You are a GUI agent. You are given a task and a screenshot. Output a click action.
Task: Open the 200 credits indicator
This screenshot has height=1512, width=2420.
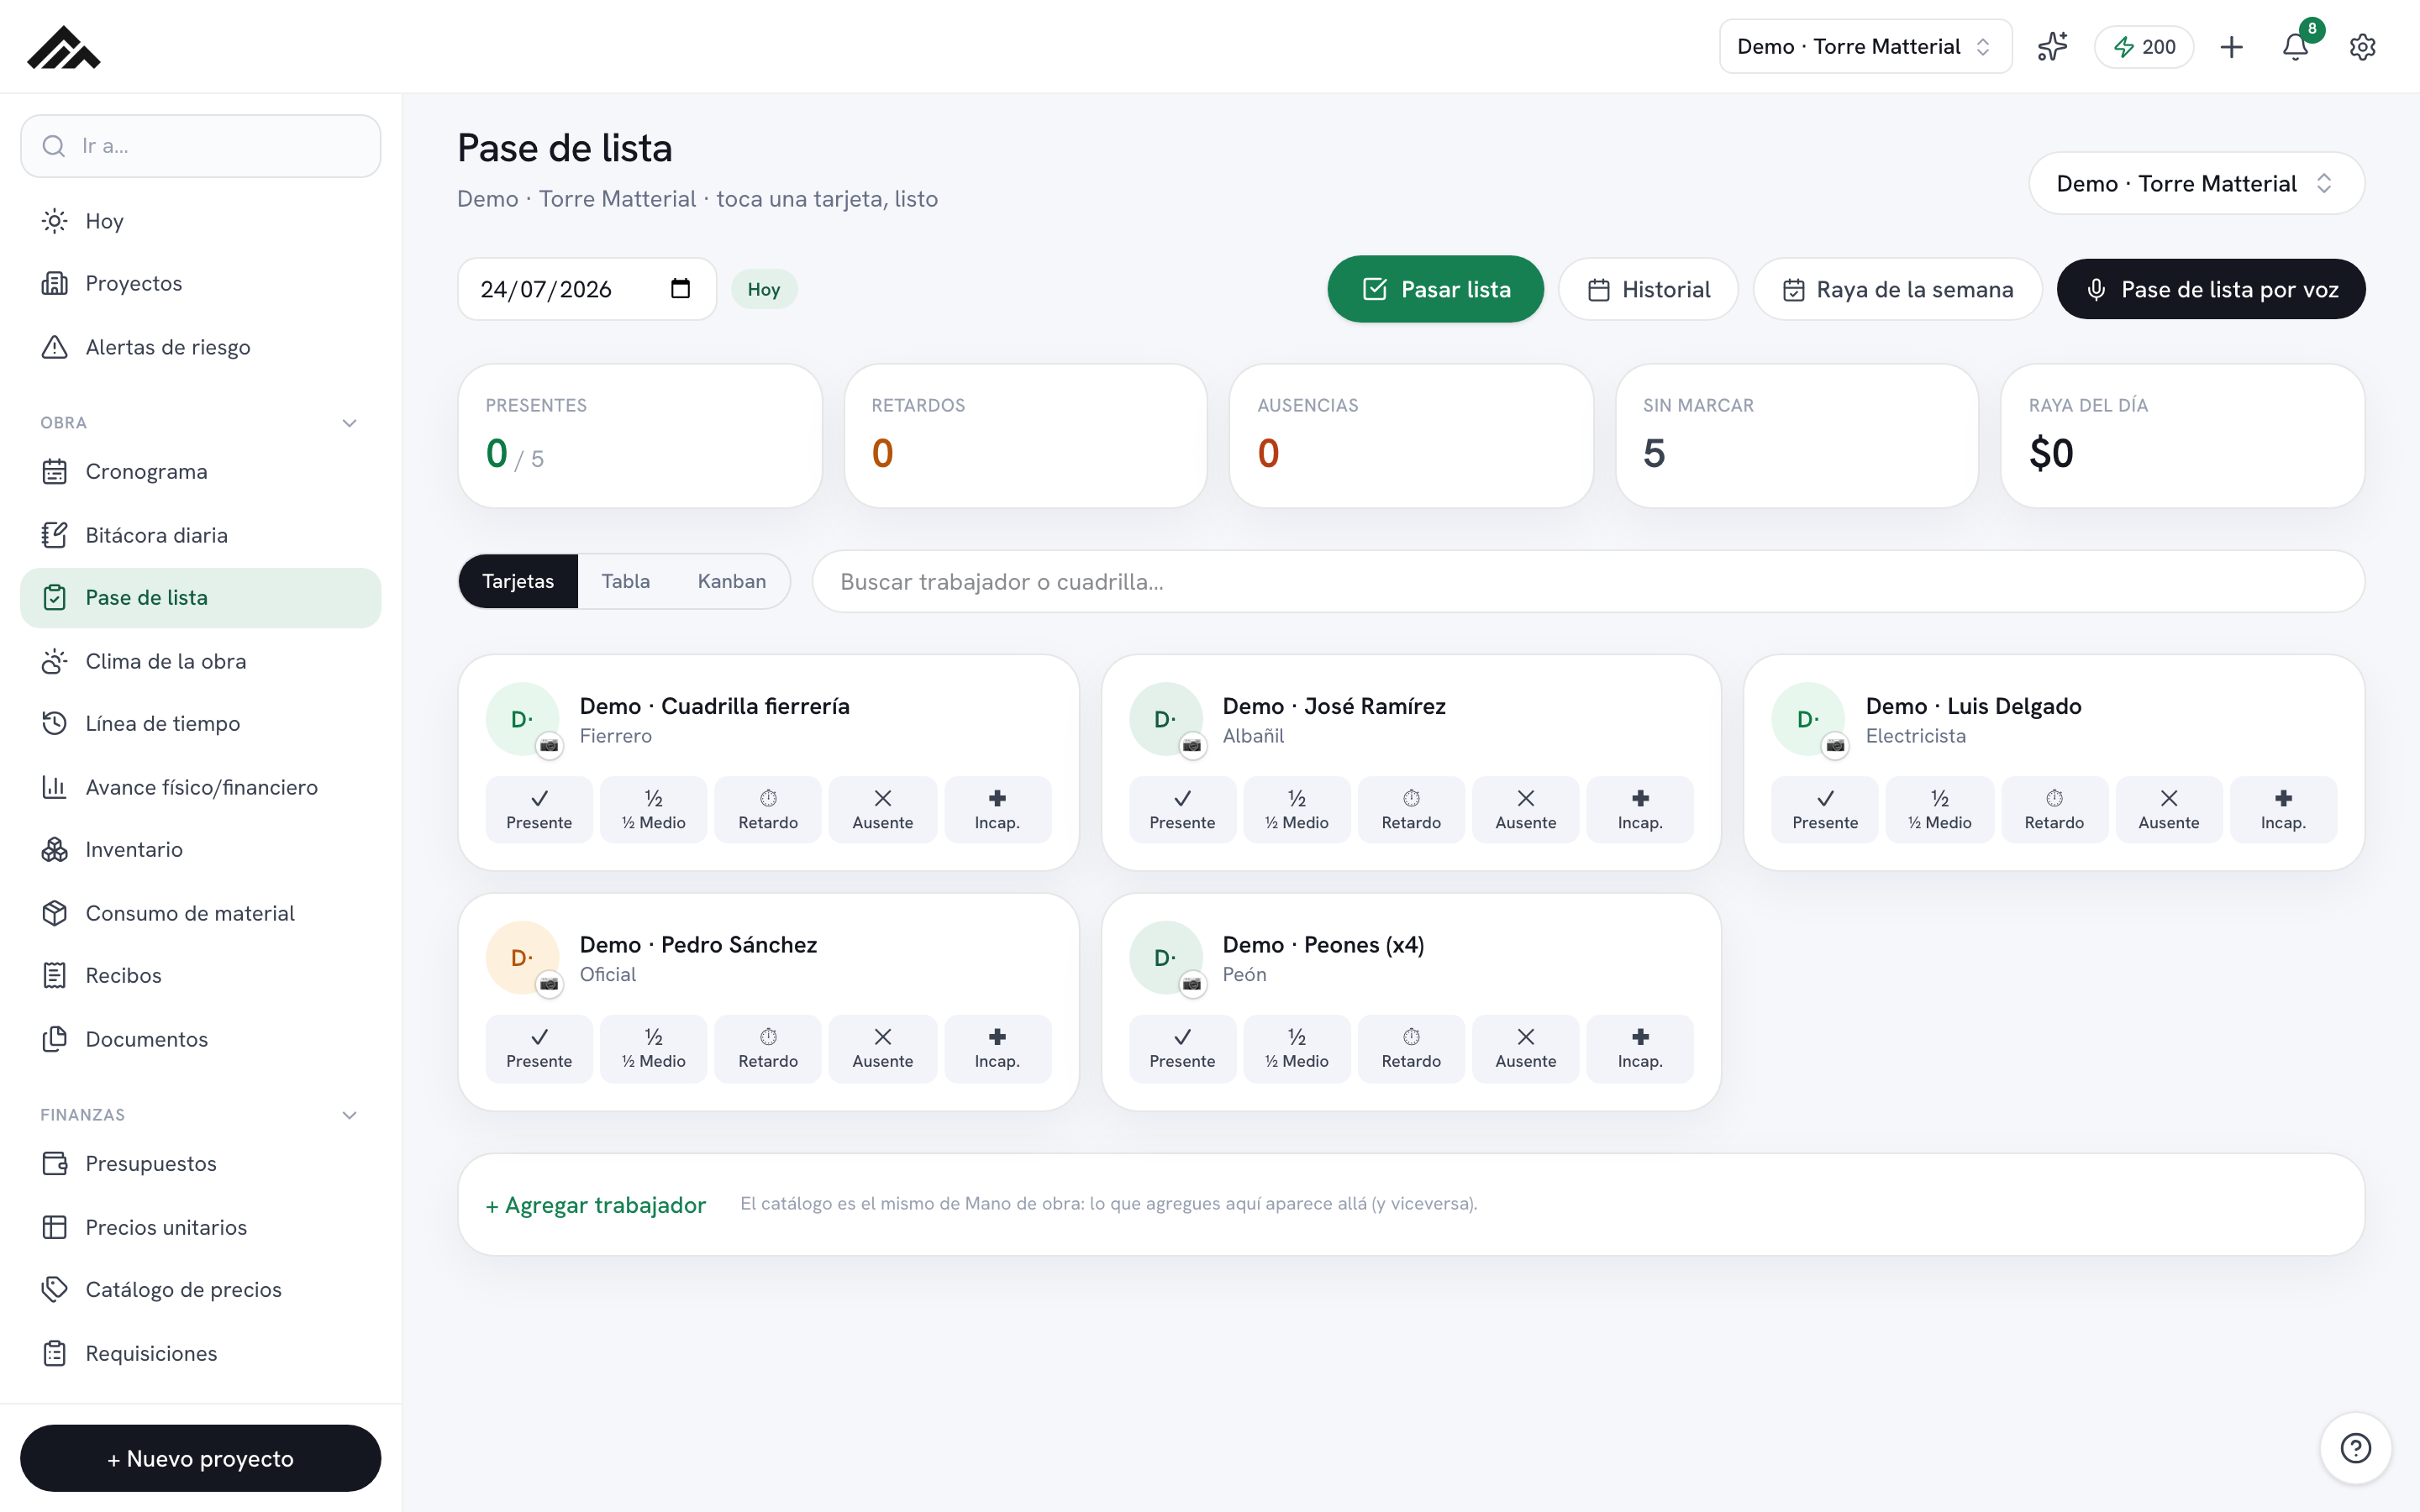click(x=2143, y=47)
